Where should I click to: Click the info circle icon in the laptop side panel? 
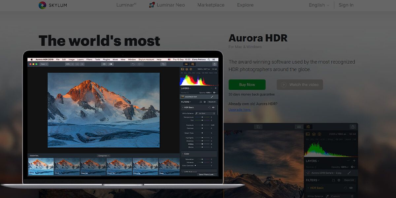point(190,69)
